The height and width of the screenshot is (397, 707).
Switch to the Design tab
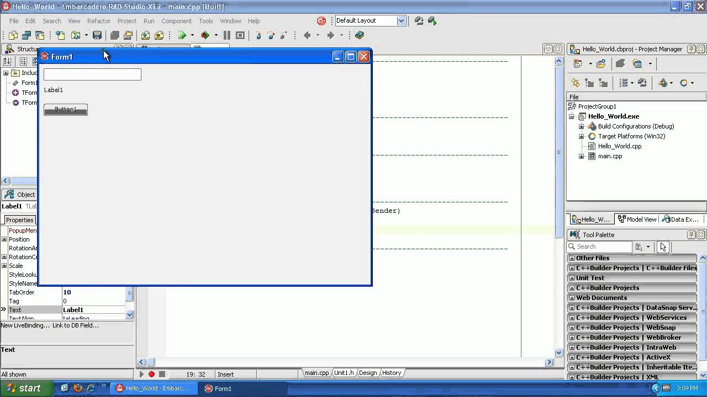[x=368, y=373]
